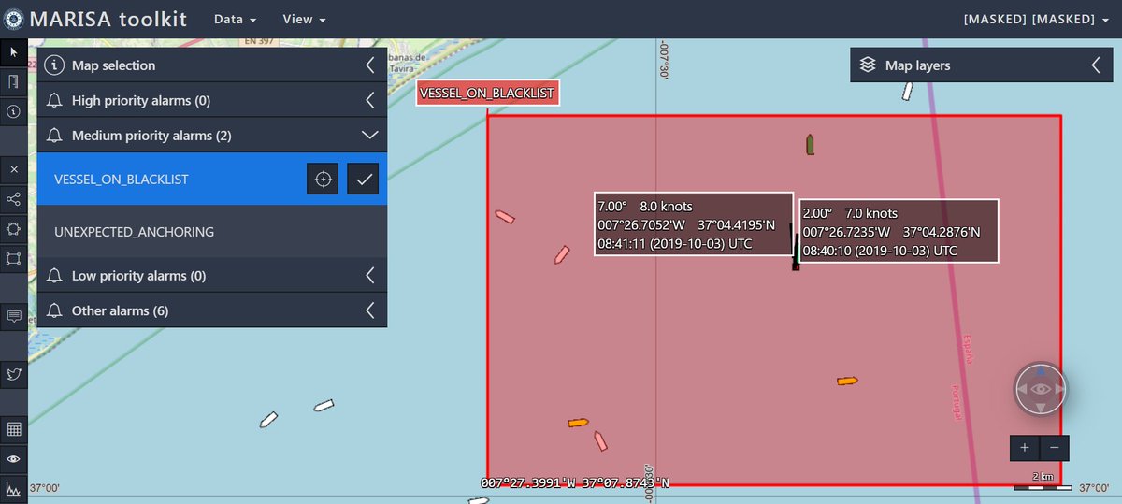This screenshot has height=504, width=1122.
Task: Click the 8.0 knots vessel info label
Action: [694, 224]
